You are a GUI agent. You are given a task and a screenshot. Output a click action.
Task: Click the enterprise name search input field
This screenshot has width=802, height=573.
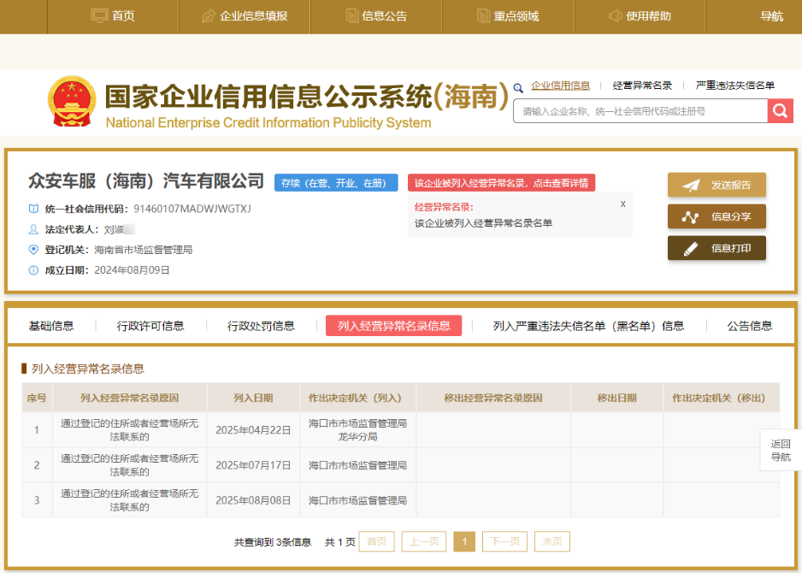(x=640, y=111)
